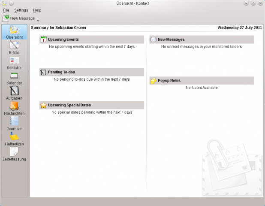Click the Upcoming Events header

pos(63,39)
